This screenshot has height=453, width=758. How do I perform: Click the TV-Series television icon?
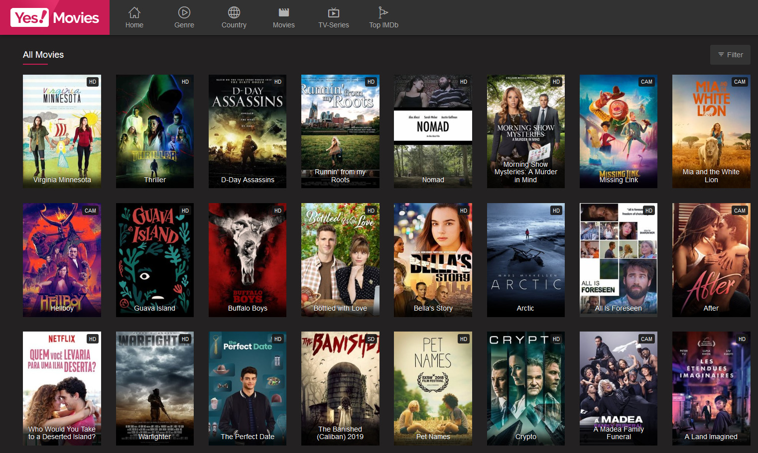coord(334,12)
